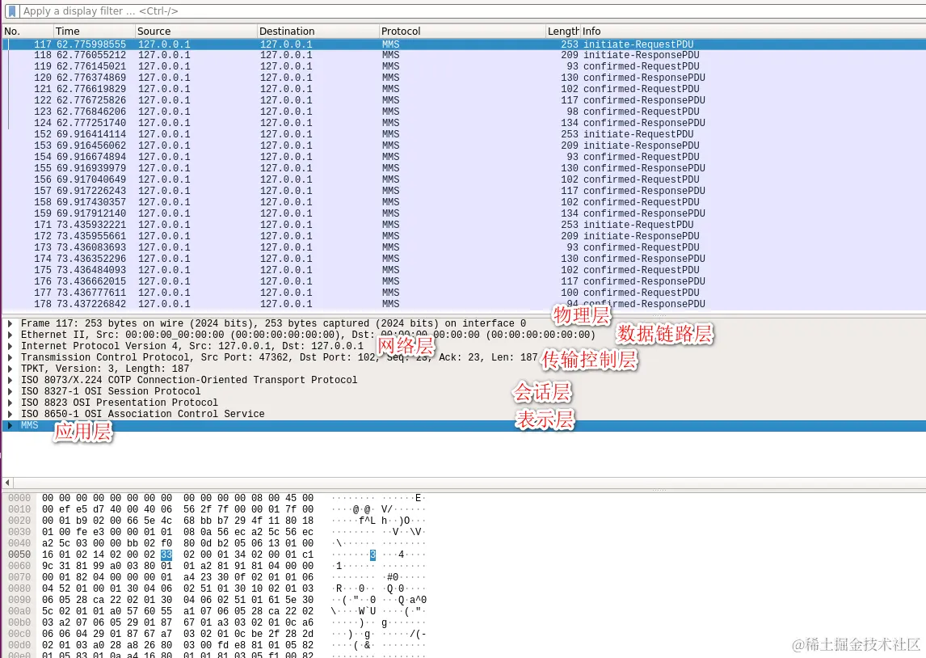Click hex offset 00d0 row label
This screenshot has width=926, height=658.
pos(19,646)
